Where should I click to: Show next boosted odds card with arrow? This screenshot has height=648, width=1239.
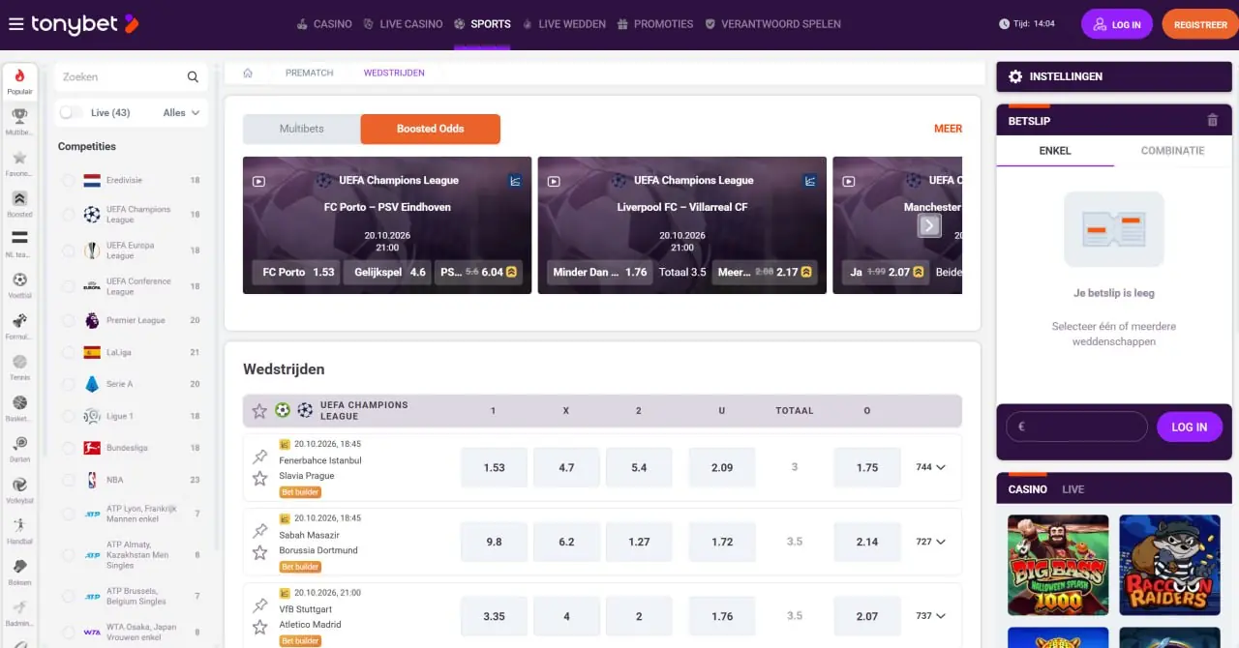tap(929, 225)
